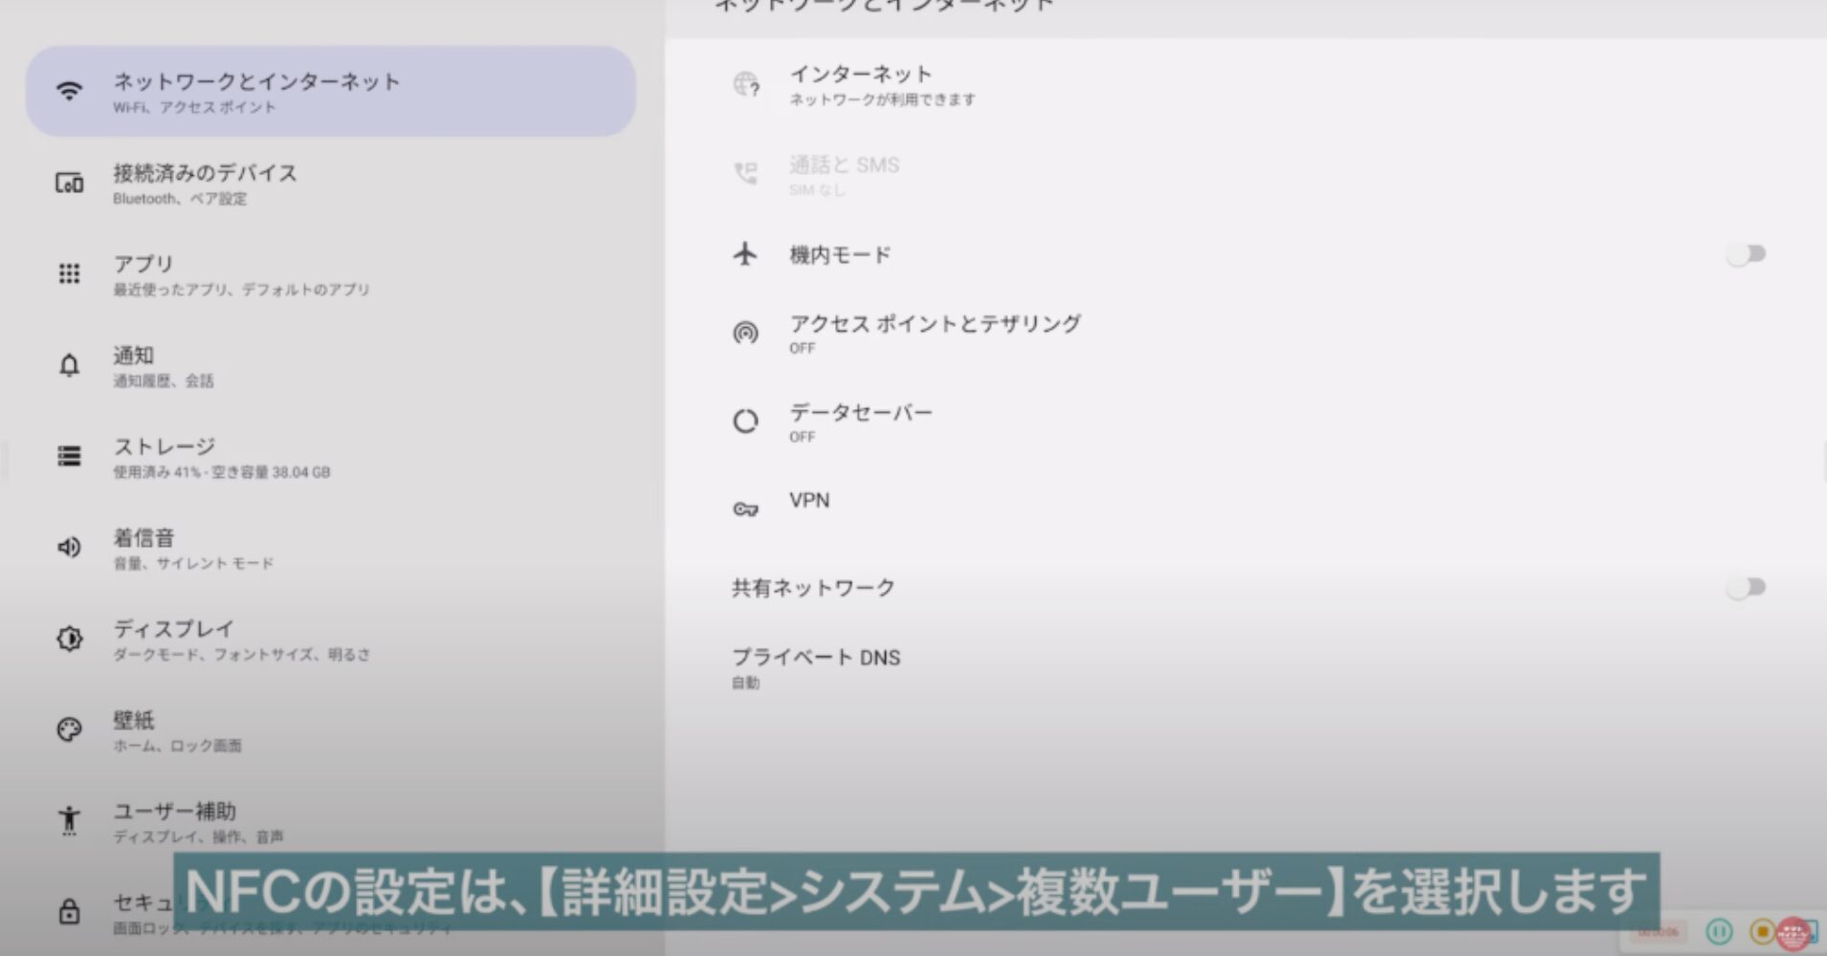
Task: Open the ユーザー補助 accessibility category
Action: [198, 821]
